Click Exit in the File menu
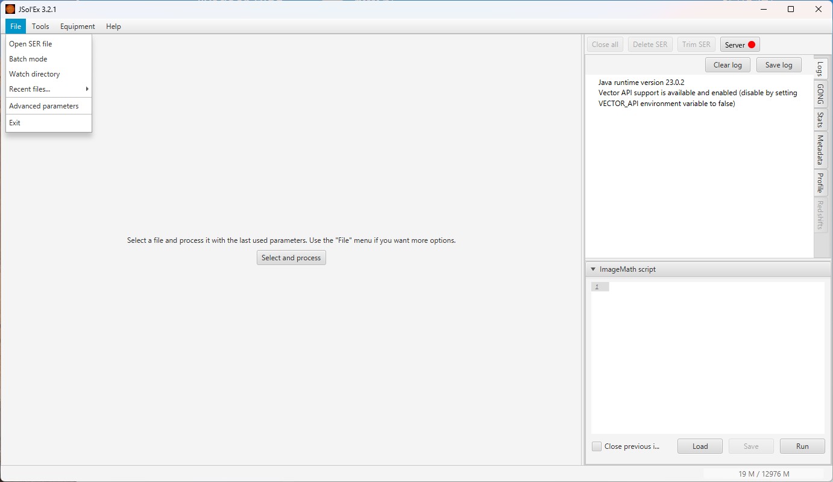 tap(49, 123)
